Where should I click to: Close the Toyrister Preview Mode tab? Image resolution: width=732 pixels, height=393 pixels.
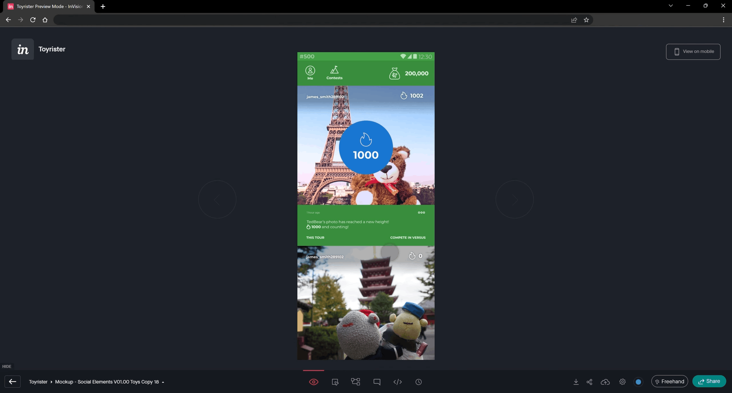pos(88,6)
